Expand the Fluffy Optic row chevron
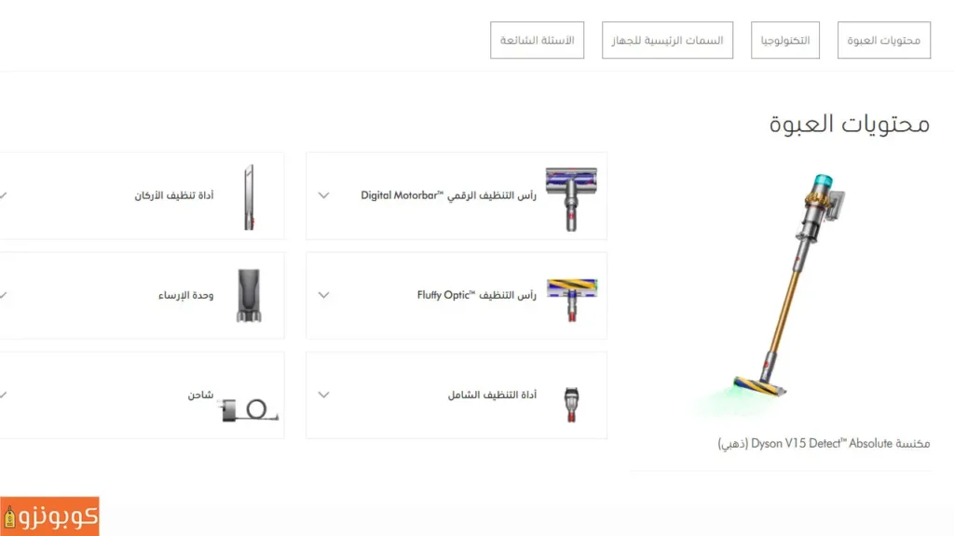954x536 pixels. (323, 295)
